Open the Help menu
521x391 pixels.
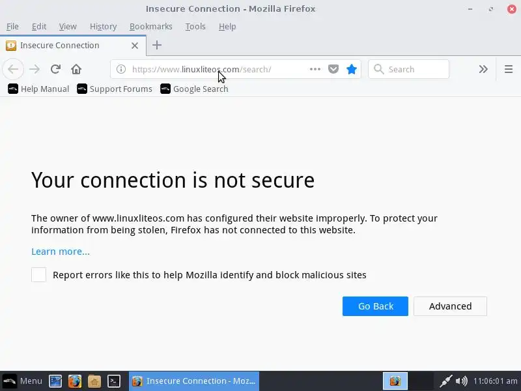(227, 26)
